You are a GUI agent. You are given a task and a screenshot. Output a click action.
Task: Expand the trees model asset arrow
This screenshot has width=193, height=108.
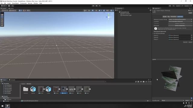tap(90, 89)
